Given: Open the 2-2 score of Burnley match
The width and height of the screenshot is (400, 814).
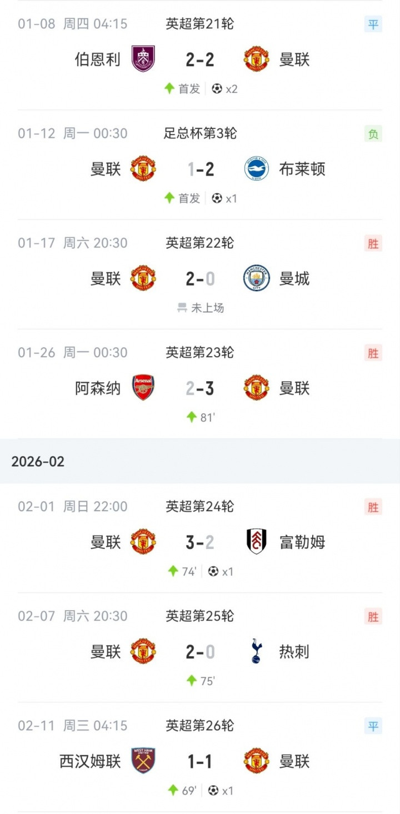Looking at the screenshot, I should click(x=200, y=59).
